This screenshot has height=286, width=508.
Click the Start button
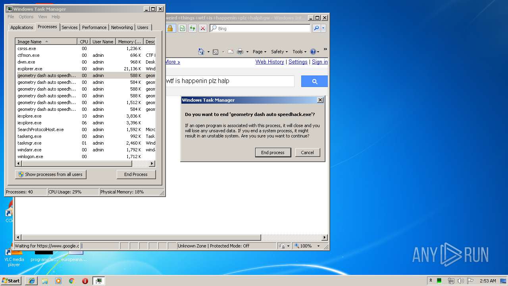click(x=11, y=280)
